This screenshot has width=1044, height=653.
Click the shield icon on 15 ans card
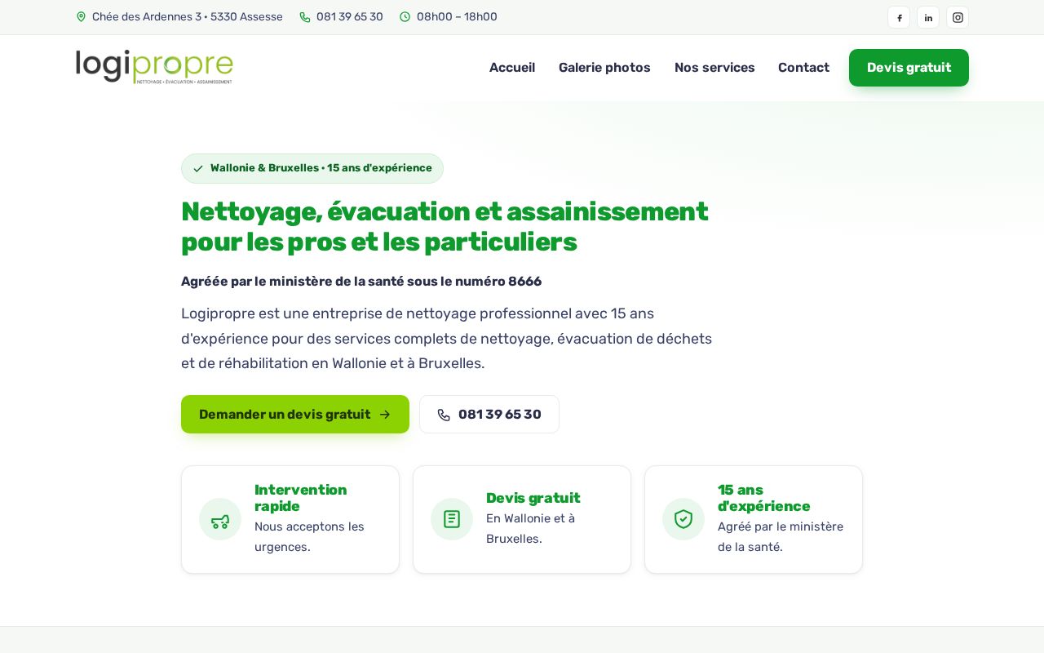click(683, 519)
